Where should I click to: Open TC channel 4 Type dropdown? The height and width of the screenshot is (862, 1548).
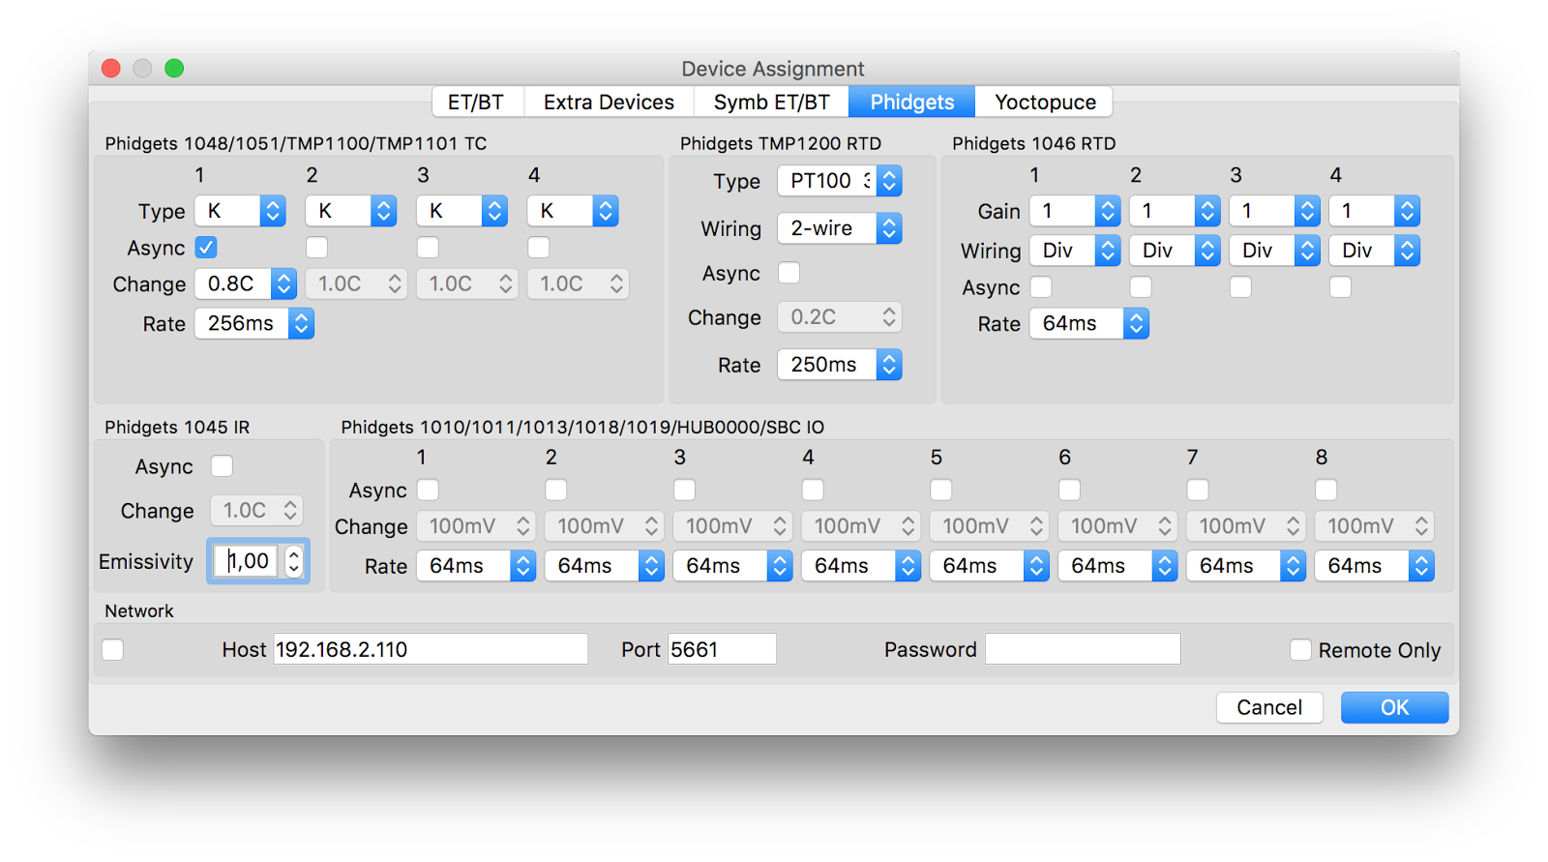[573, 211]
